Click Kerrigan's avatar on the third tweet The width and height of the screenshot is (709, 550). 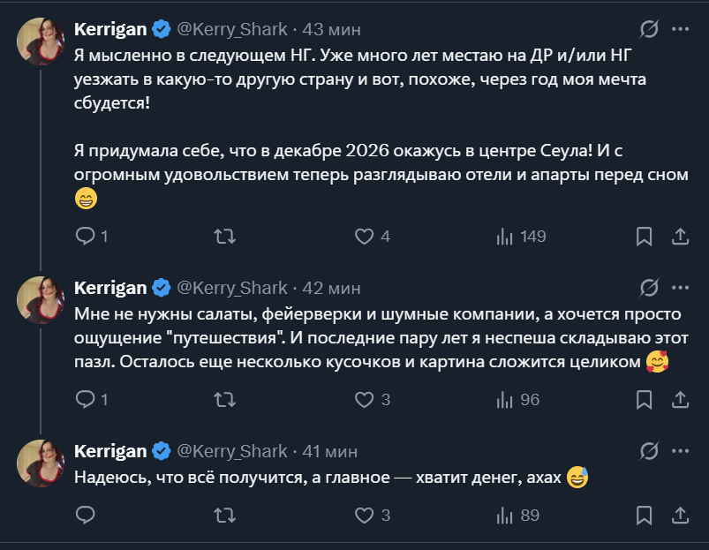click(x=41, y=463)
